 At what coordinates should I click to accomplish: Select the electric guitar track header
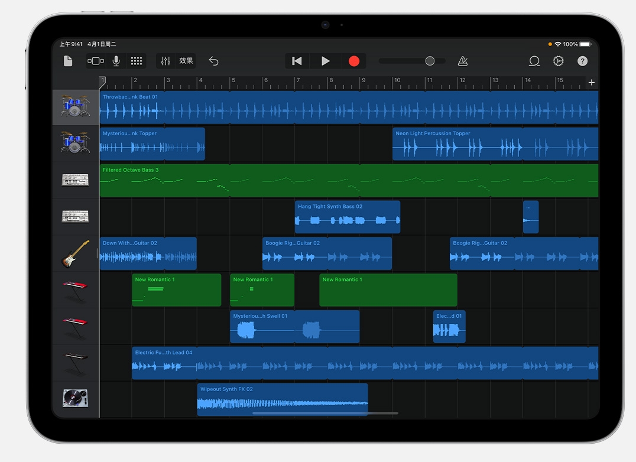(x=76, y=253)
